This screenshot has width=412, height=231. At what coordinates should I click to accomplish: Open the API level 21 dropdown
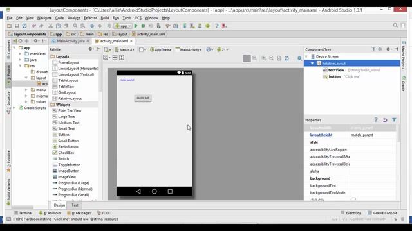pos(222,49)
